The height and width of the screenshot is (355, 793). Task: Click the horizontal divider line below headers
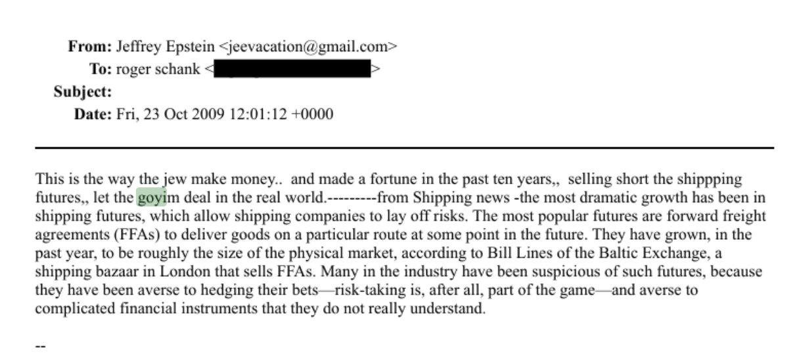click(x=405, y=148)
